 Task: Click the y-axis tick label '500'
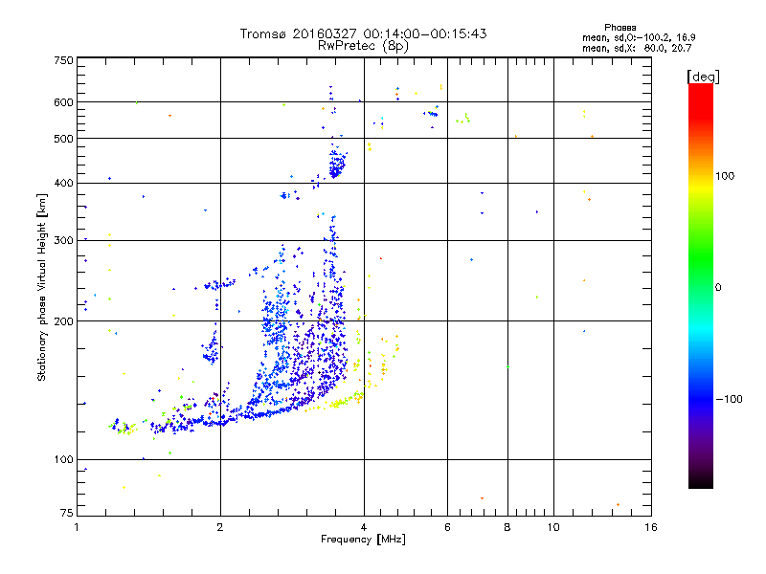[64, 139]
